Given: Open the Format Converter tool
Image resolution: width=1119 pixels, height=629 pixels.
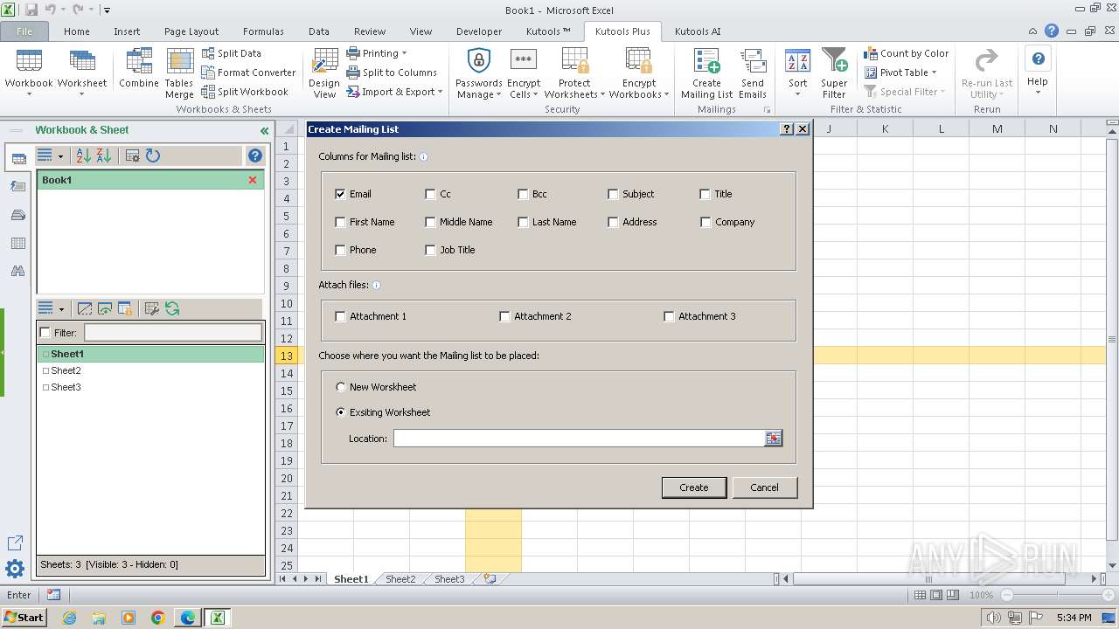Looking at the screenshot, I should (249, 73).
